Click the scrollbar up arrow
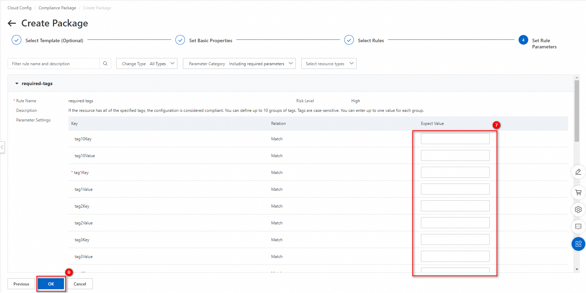The height and width of the screenshot is (293, 586). coord(577,78)
